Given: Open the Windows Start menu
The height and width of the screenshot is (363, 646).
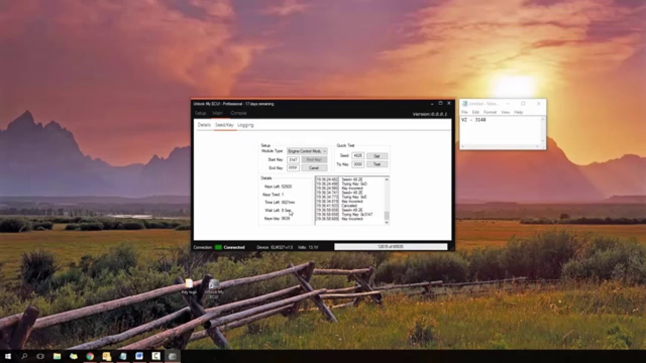Looking at the screenshot, I should [x=8, y=356].
